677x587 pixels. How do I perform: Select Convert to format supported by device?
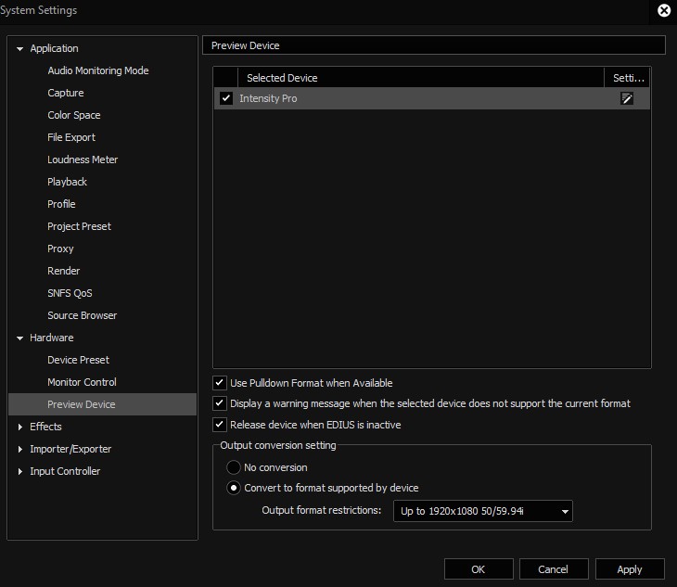click(x=234, y=488)
